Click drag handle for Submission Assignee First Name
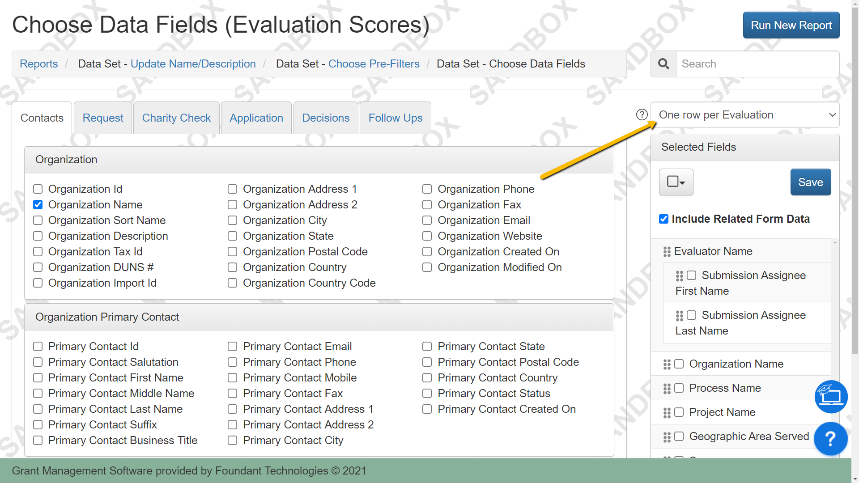The width and height of the screenshot is (859, 483). (x=680, y=276)
